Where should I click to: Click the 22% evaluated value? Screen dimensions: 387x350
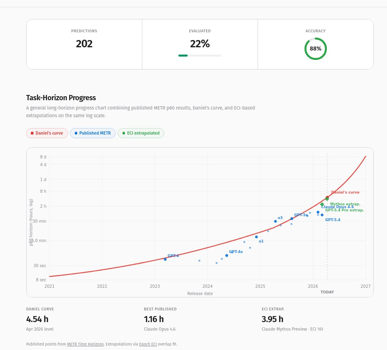200,44
